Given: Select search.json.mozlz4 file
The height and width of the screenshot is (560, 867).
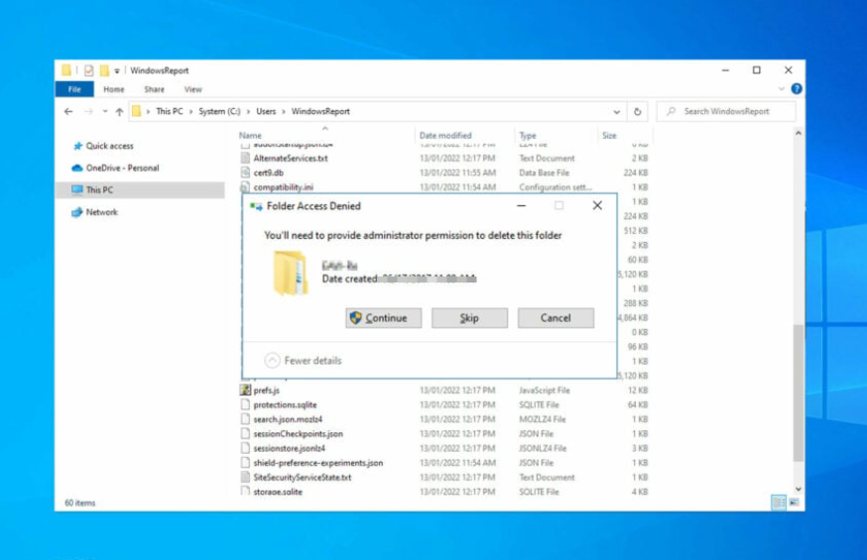Looking at the screenshot, I should tap(288, 419).
